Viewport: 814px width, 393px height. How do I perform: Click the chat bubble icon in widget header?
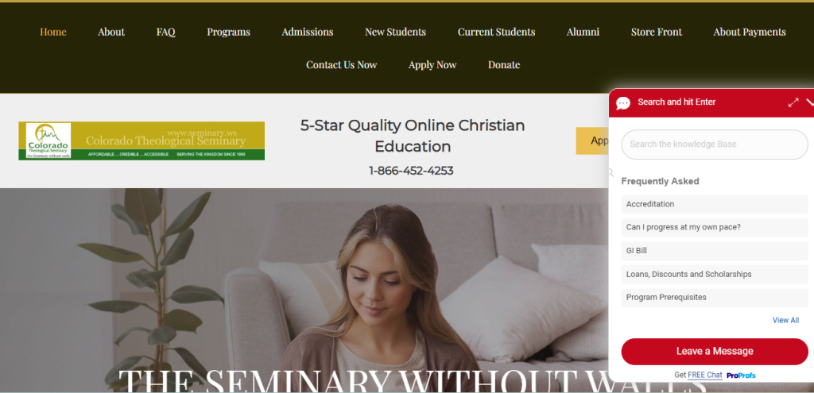tap(623, 102)
